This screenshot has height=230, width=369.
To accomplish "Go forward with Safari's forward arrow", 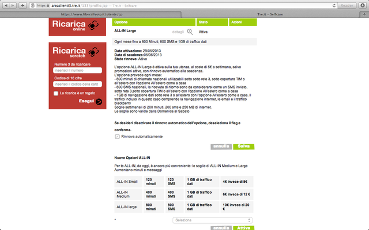I will (x=13, y=5).
